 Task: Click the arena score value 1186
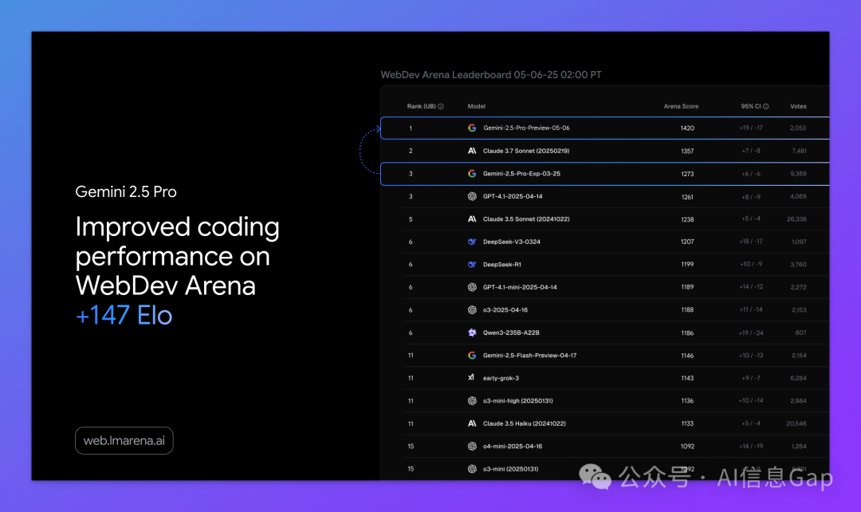point(687,333)
